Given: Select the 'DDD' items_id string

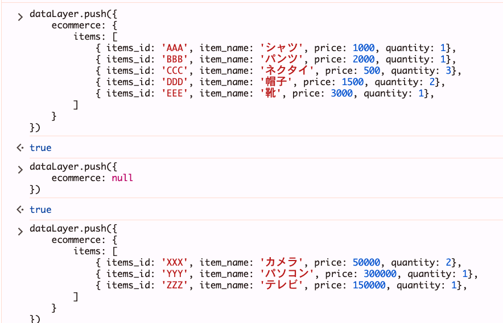Looking at the screenshot, I should [x=175, y=82].
